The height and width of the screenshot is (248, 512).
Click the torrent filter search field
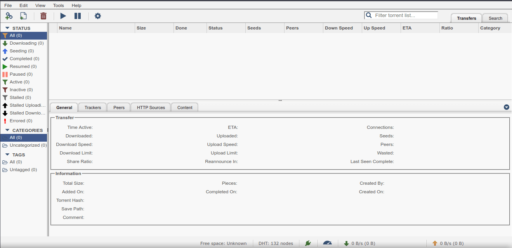404,15
